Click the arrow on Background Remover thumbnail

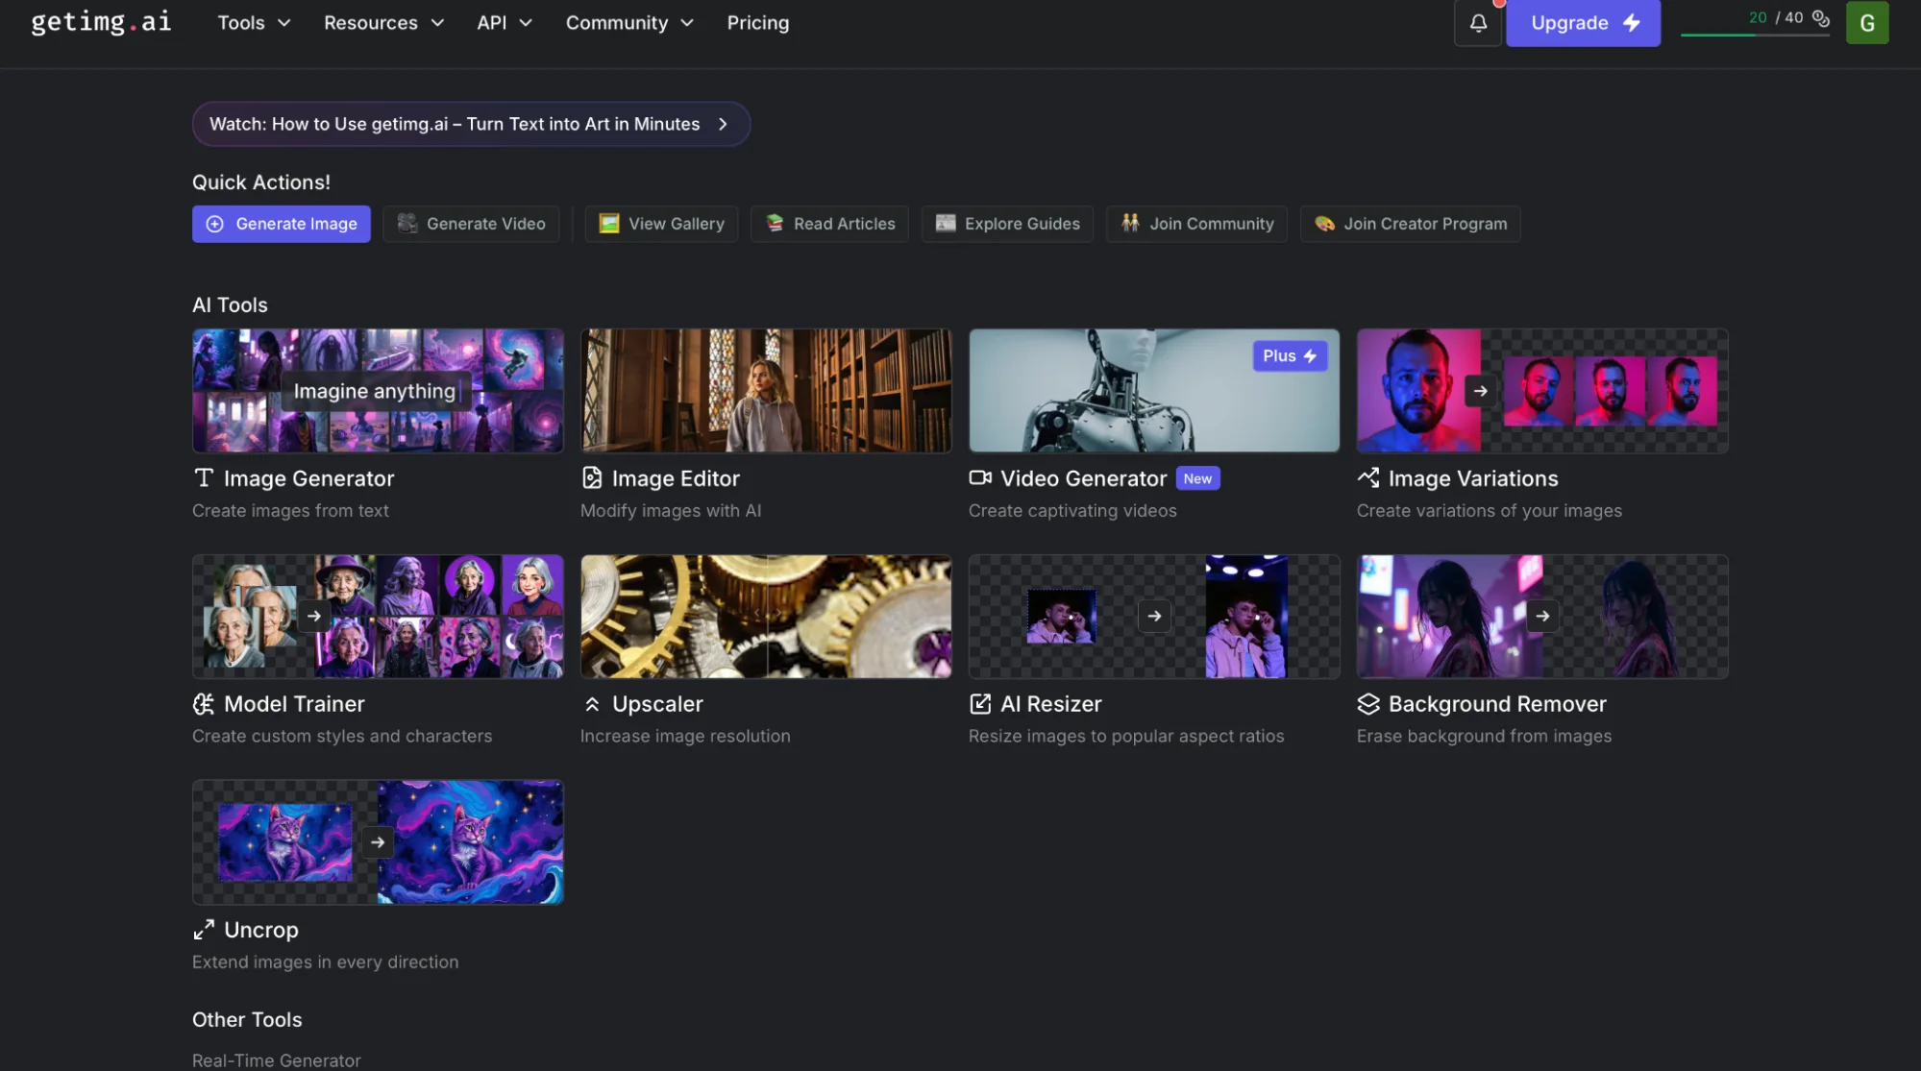click(1542, 616)
